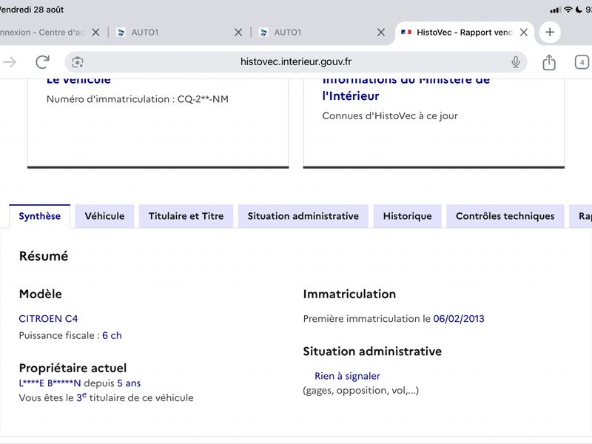Activate the microphone voice search icon
The height and width of the screenshot is (444, 592).
coord(515,62)
